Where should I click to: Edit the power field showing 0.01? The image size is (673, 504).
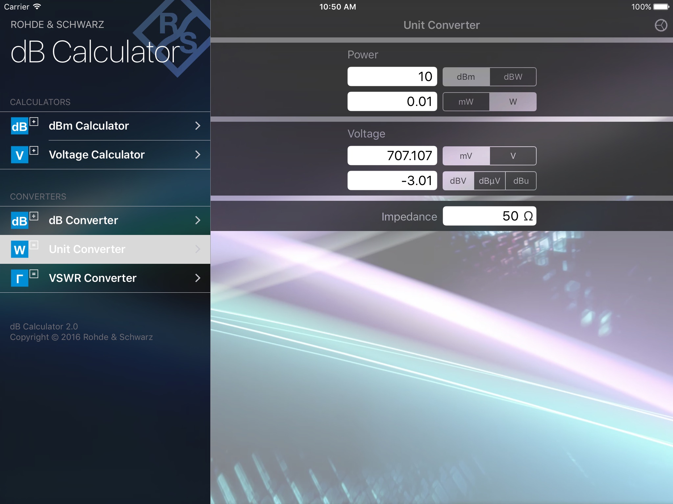pyautogui.click(x=392, y=102)
